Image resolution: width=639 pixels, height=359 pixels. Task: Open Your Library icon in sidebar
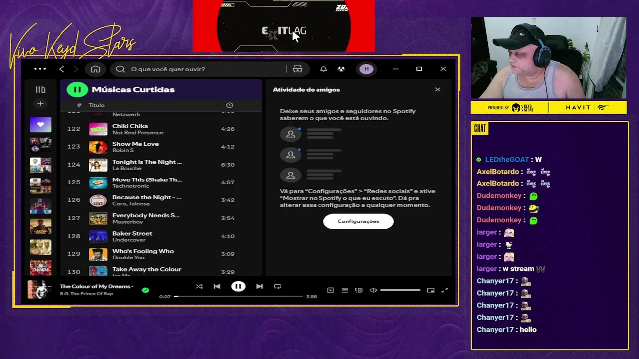pos(40,90)
